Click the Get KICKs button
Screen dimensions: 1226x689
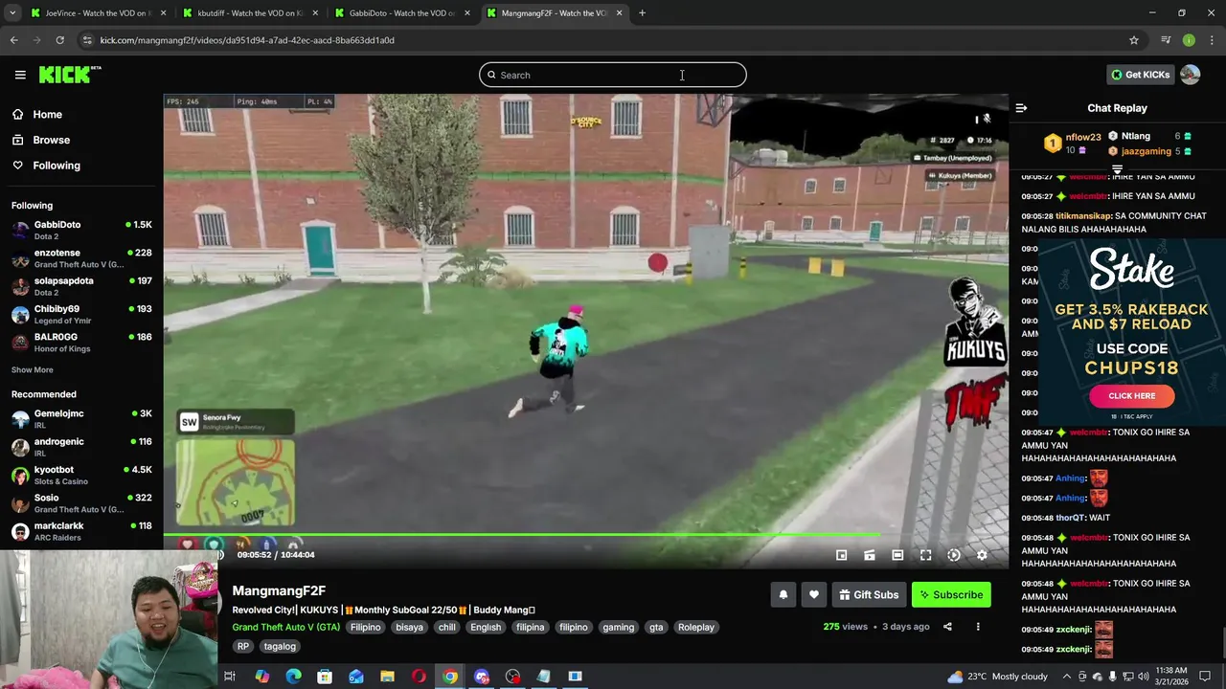tap(1140, 75)
